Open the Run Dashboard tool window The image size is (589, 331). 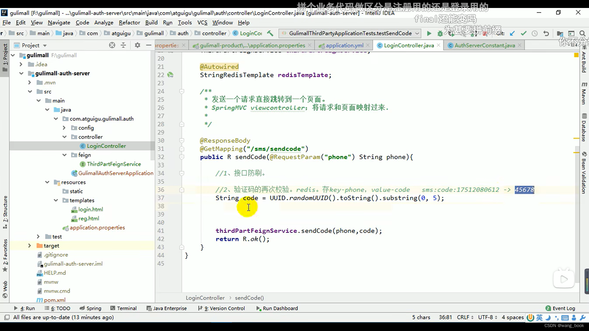tap(277, 308)
